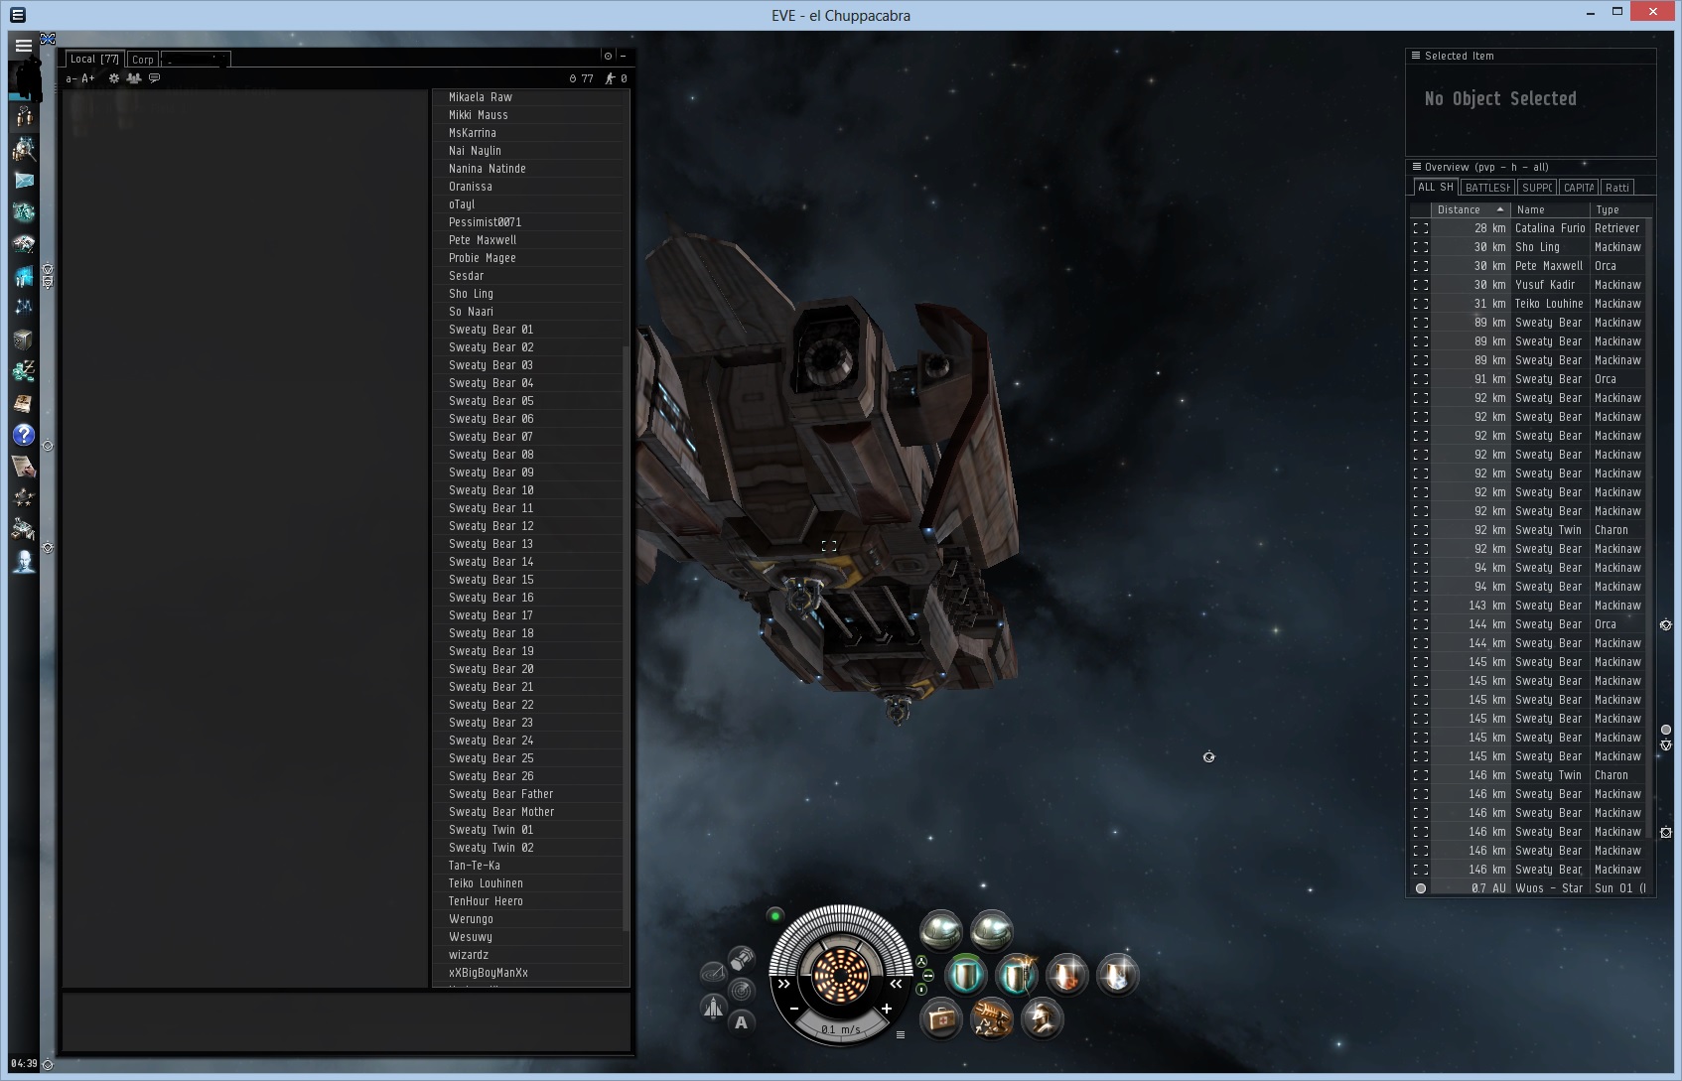Activate the first mining drone module
The height and width of the screenshot is (1081, 1682).
940,930
